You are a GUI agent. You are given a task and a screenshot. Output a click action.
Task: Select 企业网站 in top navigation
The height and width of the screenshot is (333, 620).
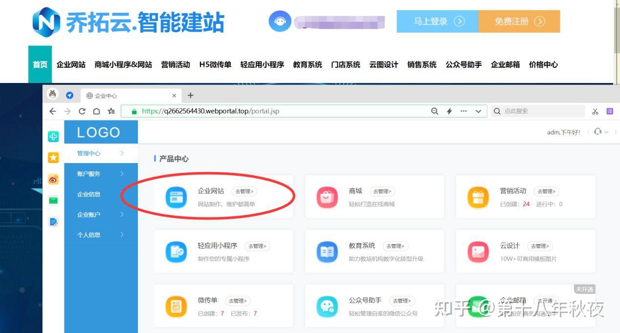71,64
